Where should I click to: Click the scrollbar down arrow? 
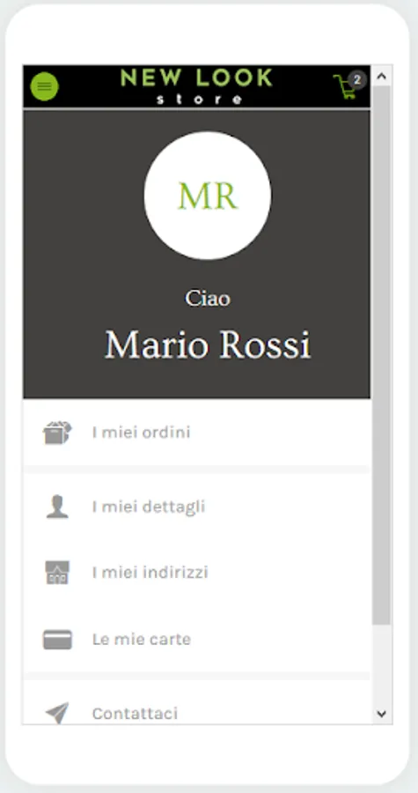382,714
